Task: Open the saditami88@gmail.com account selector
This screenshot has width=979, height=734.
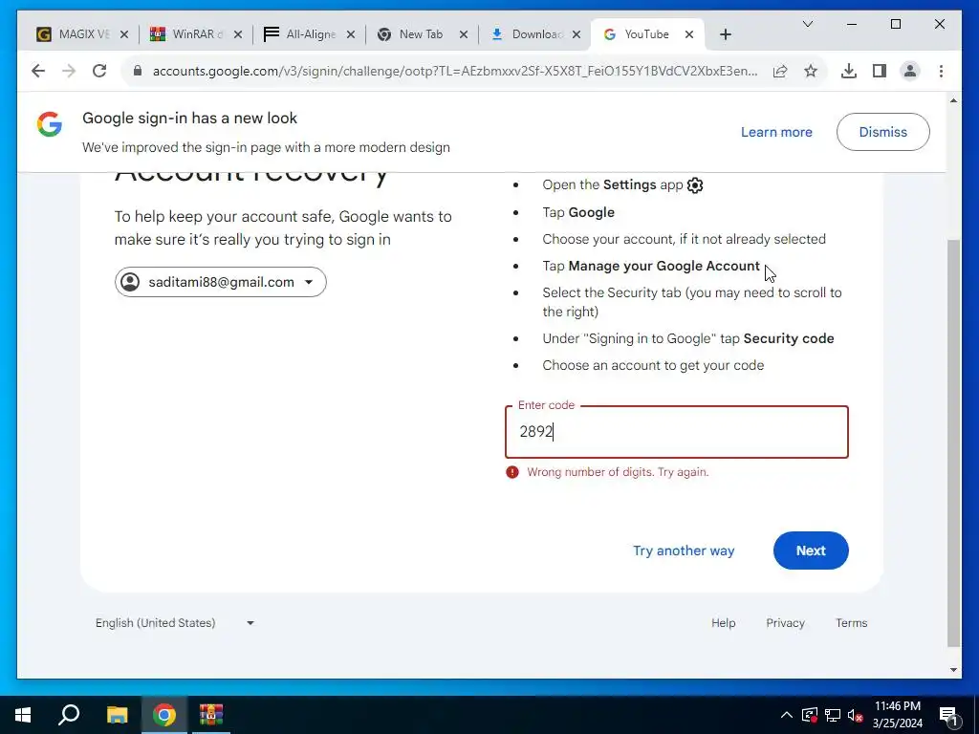Action: (x=221, y=282)
